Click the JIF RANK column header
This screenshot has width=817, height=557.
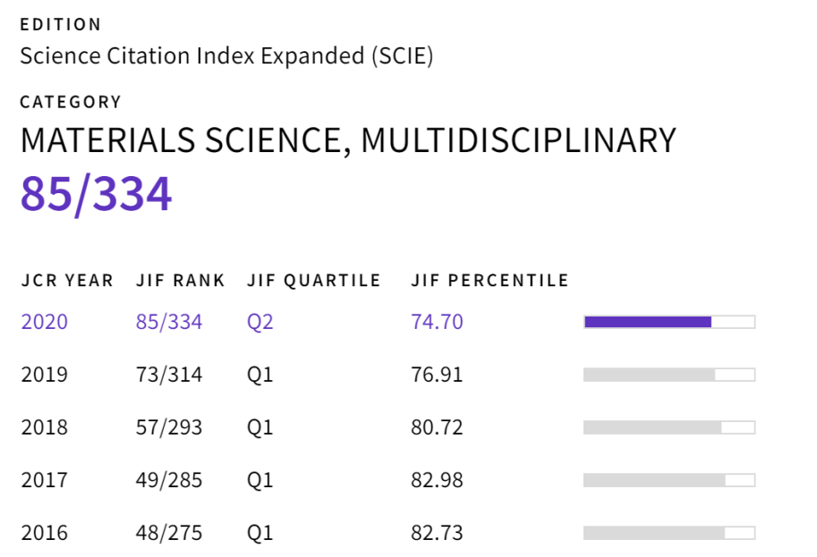(x=181, y=281)
